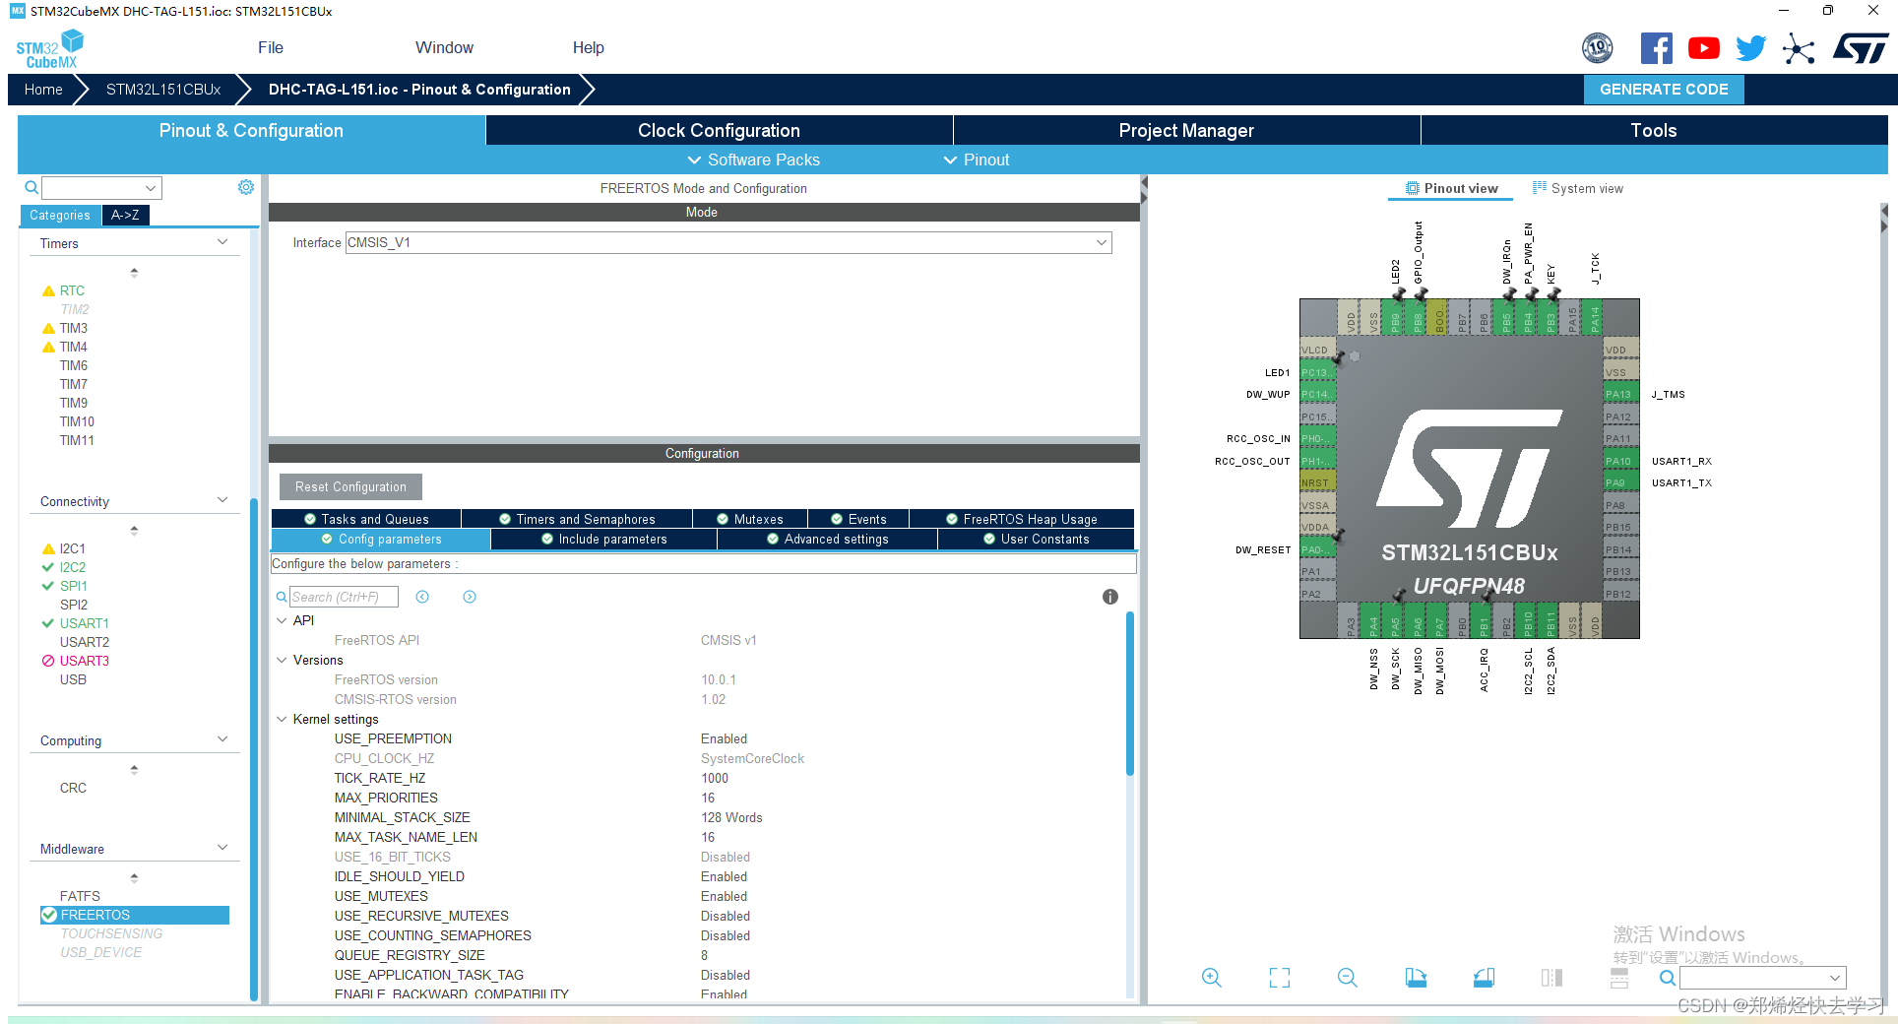Viewport: 1898px width, 1024px height.
Task: Click the peripheral search magnifier icon
Action: tap(32, 187)
